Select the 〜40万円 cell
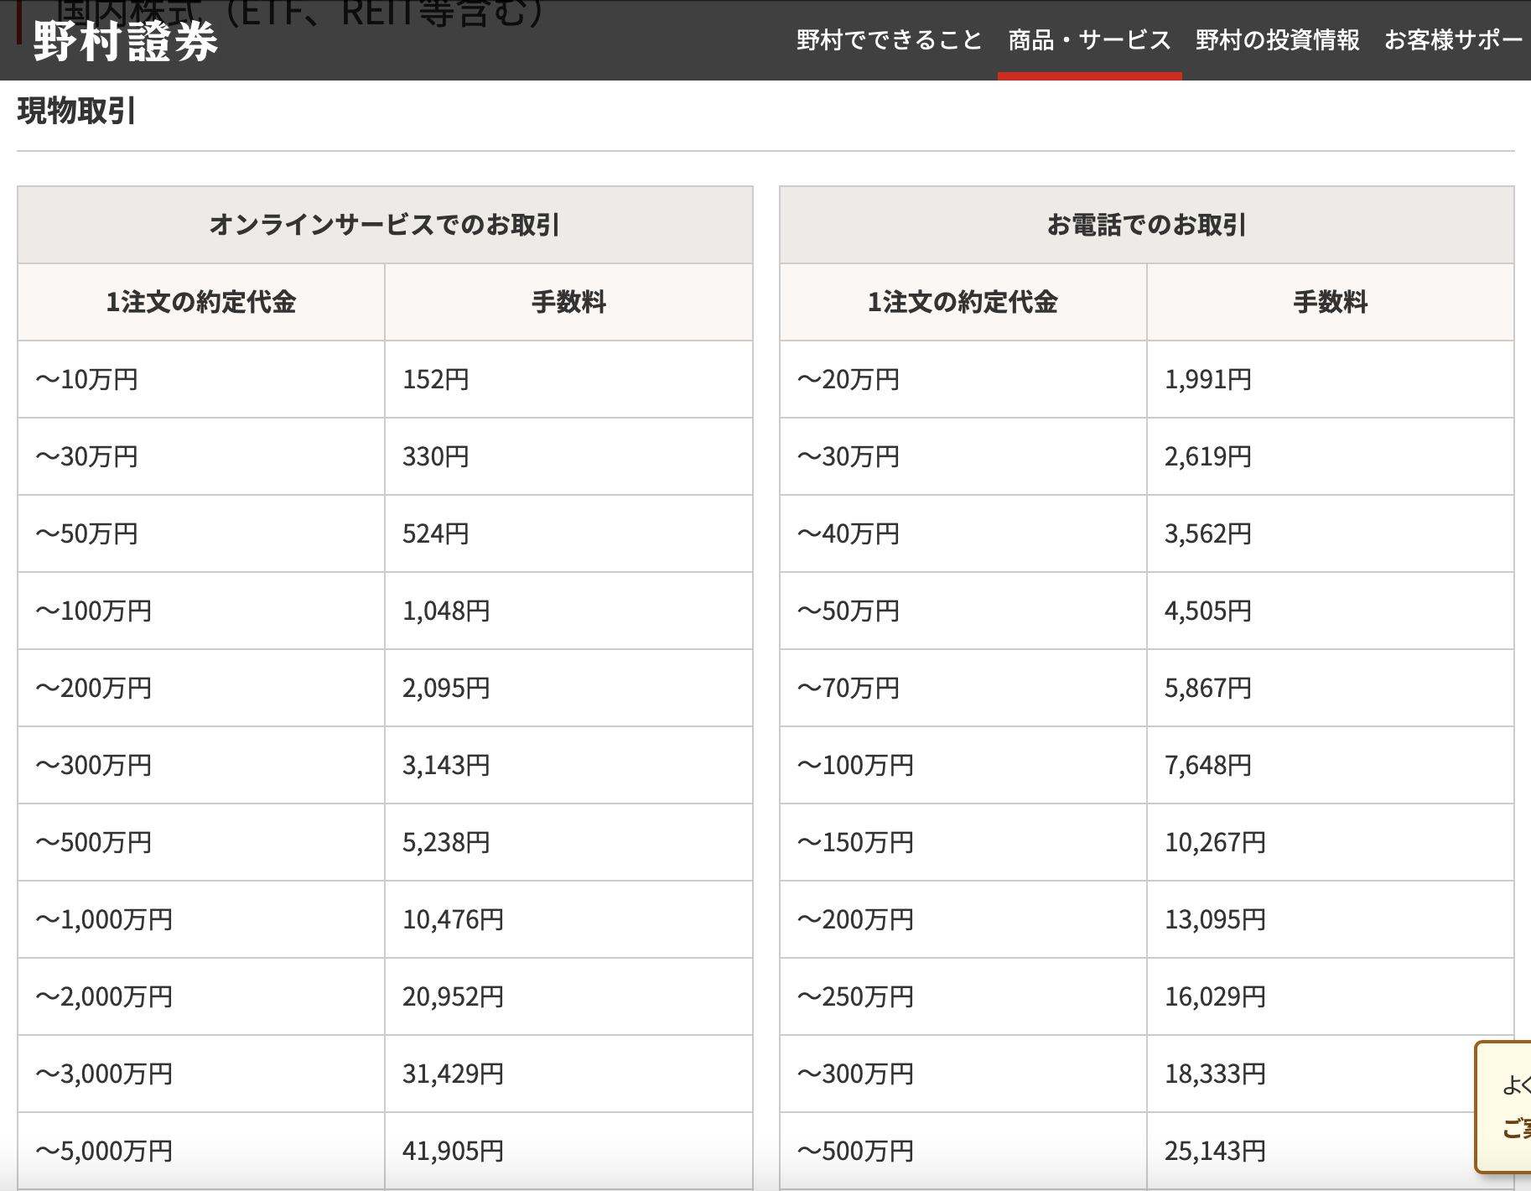The width and height of the screenshot is (1531, 1191). [x=963, y=533]
